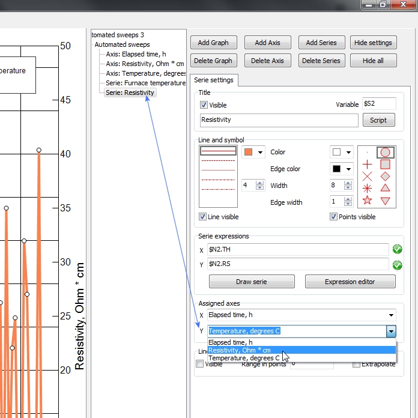
Task: Click the Add Graph button
Action: pos(214,43)
